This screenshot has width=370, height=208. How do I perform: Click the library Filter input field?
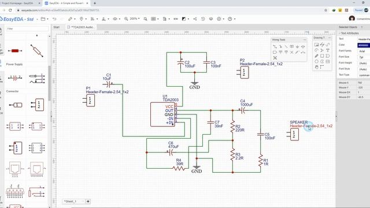[x=27, y=29]
